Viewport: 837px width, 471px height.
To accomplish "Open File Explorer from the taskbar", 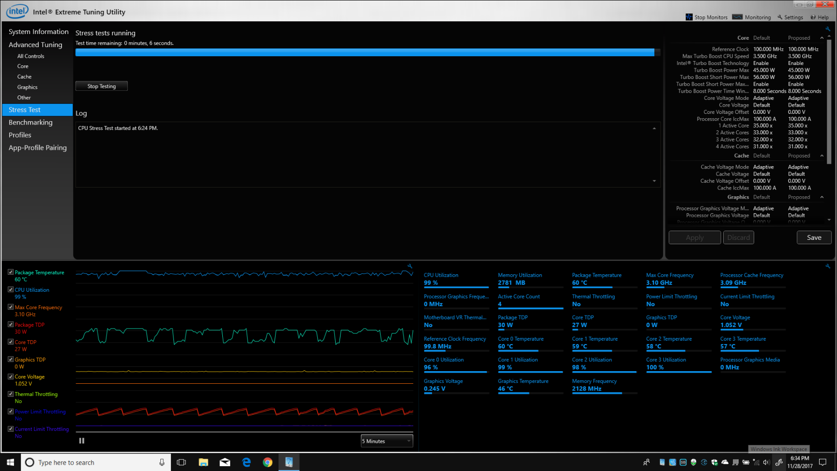I will coord(203,462).
